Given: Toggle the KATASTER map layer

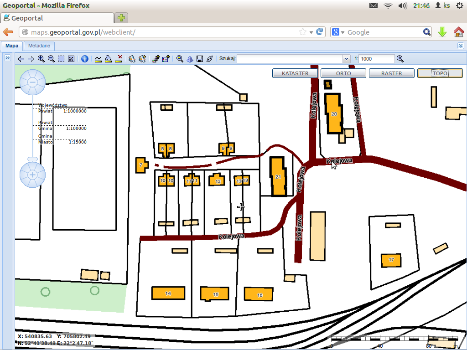Looking at the screenshot, I should 295,73.
